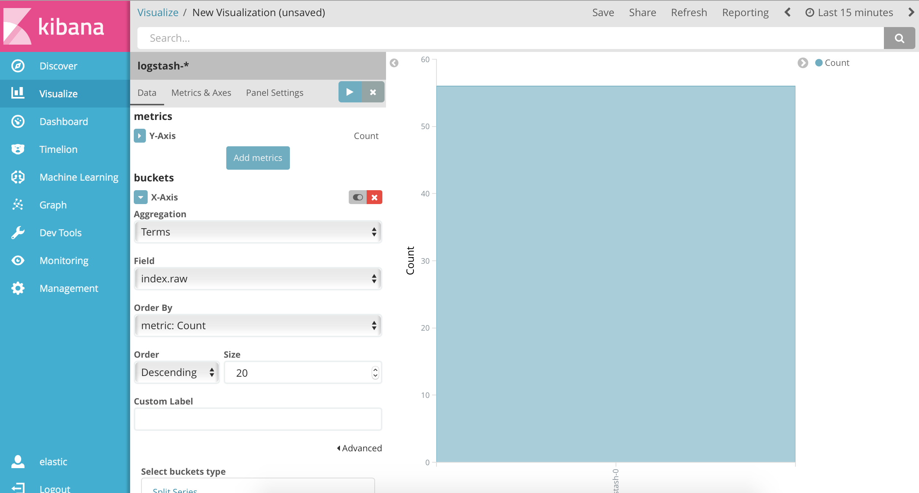Open the Aggregation Terms dropdown
This screenshot has width=919, height=493.
(258, 232)
